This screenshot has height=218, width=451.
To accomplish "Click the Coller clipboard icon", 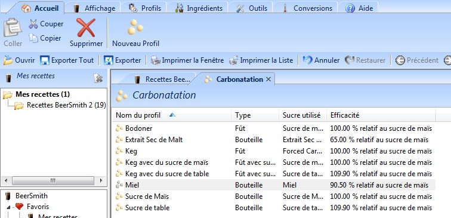I will click(x=13, y=27).
